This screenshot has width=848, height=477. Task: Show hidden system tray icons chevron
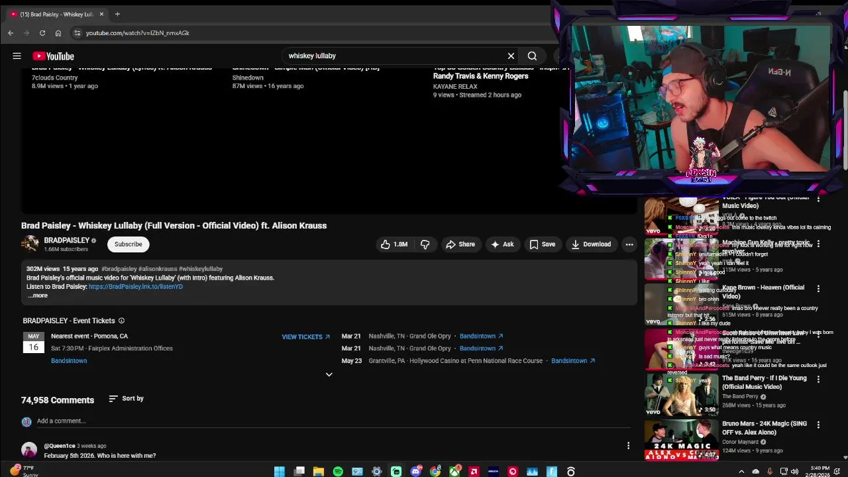(x=741, y=472)
